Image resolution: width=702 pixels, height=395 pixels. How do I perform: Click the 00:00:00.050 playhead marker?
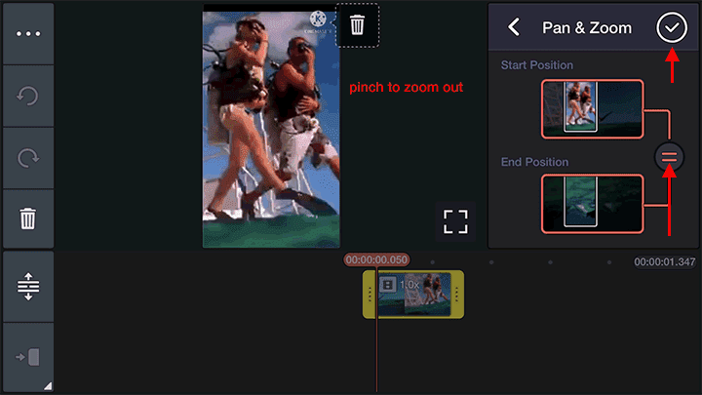376,259
